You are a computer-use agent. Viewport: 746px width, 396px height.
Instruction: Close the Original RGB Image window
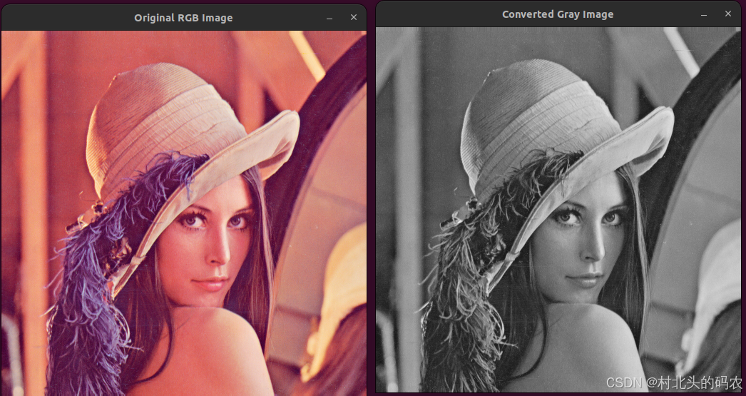point(354,18)
